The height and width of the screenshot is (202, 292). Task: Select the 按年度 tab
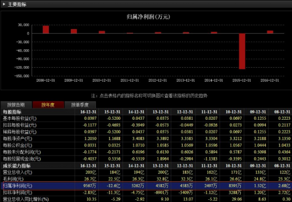(x=48, y=105)
